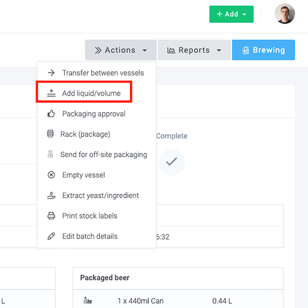
Task: Expand the Reports dropdown
Action: point(194,50)
